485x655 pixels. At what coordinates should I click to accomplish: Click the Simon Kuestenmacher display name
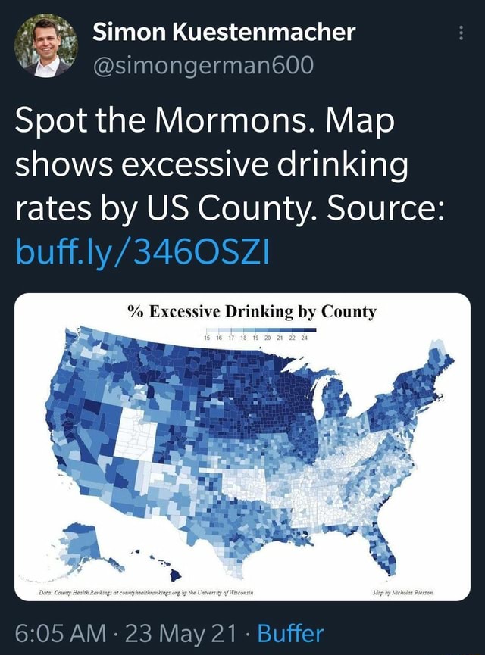coord(224,32)
